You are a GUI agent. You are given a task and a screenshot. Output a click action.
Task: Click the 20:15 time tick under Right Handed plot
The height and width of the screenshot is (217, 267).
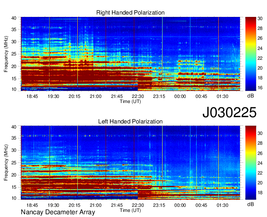[75, 96]
